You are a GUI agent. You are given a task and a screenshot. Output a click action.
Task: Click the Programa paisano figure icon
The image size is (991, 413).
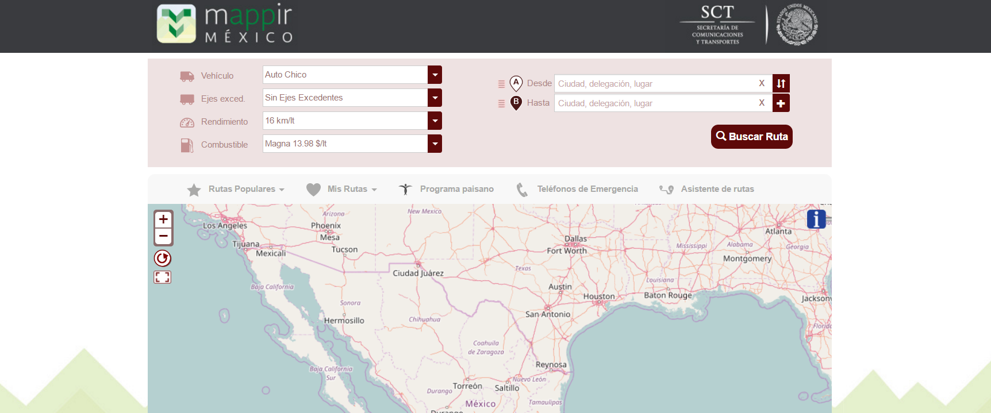(x=405, y=189)
